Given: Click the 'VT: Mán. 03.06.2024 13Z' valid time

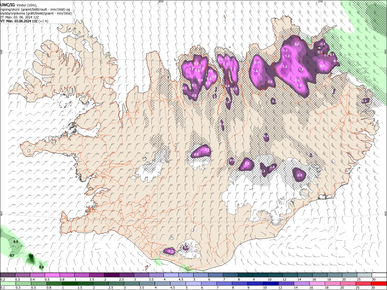Looking at the screenshot, I should coord(19,21).
